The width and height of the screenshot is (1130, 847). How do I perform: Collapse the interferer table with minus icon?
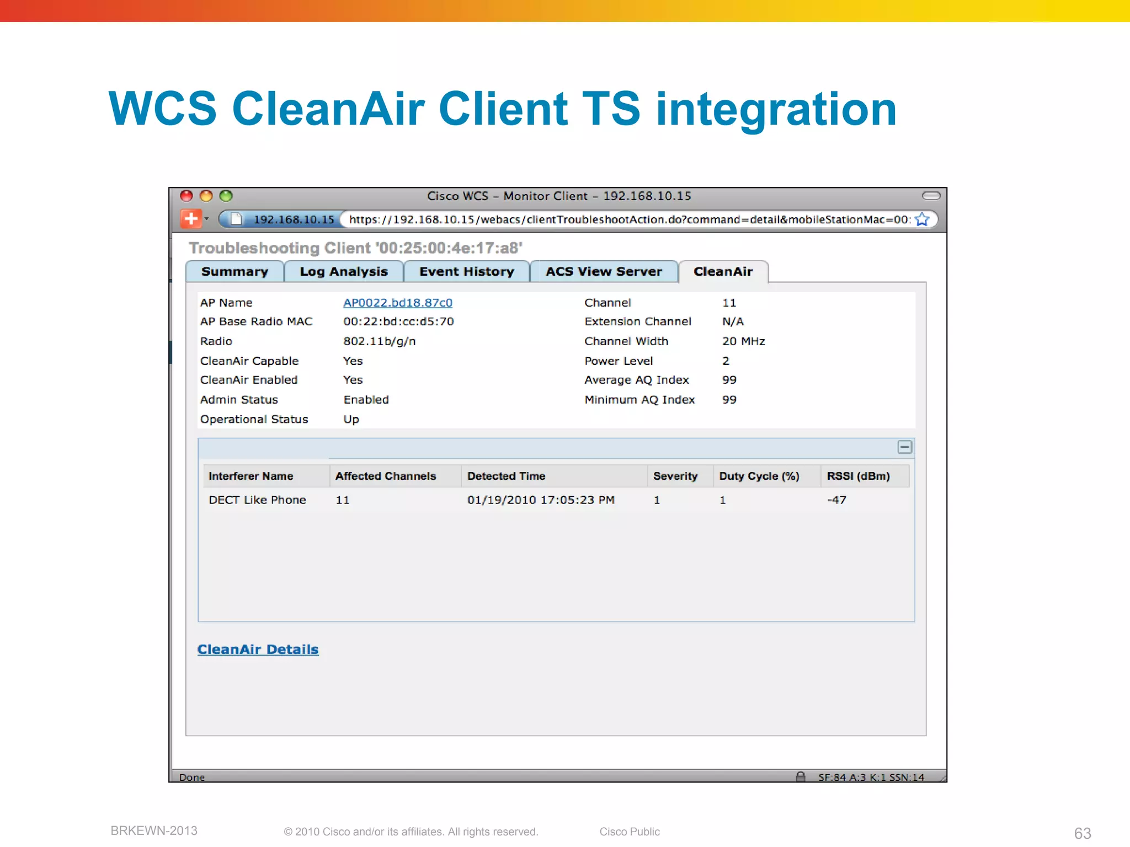904,447
